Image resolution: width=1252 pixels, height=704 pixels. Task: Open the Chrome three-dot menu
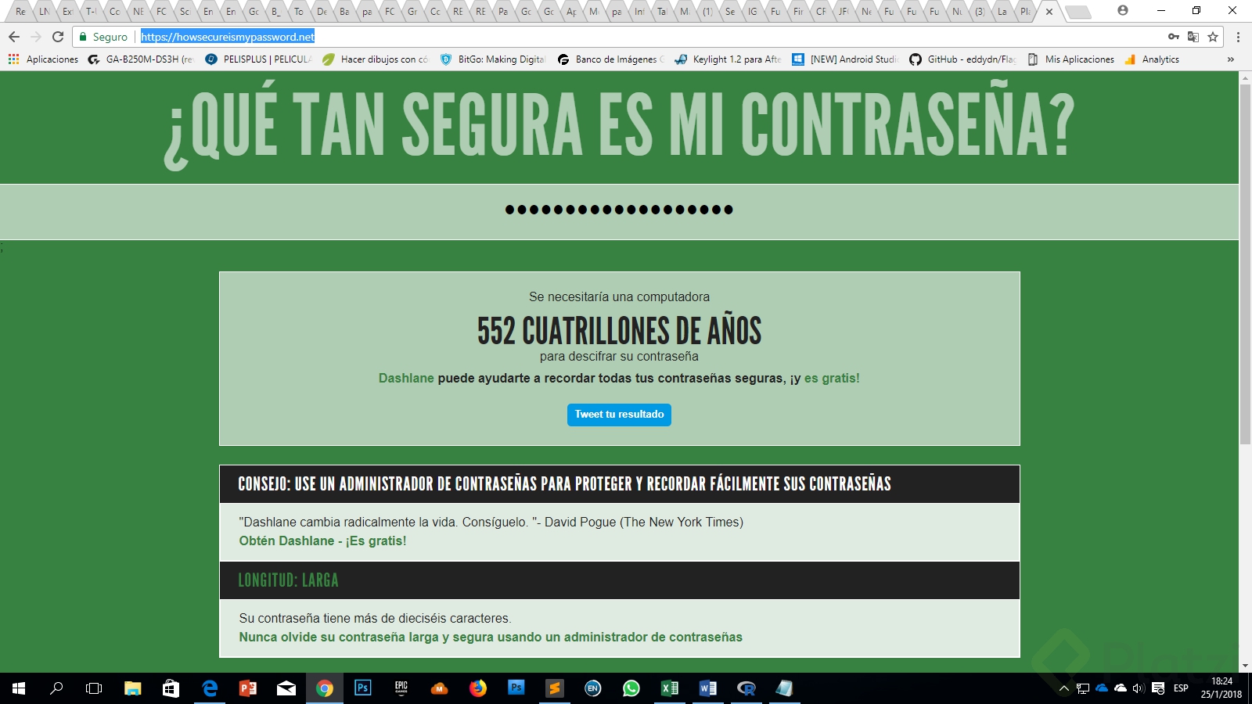pos(1238,37)
